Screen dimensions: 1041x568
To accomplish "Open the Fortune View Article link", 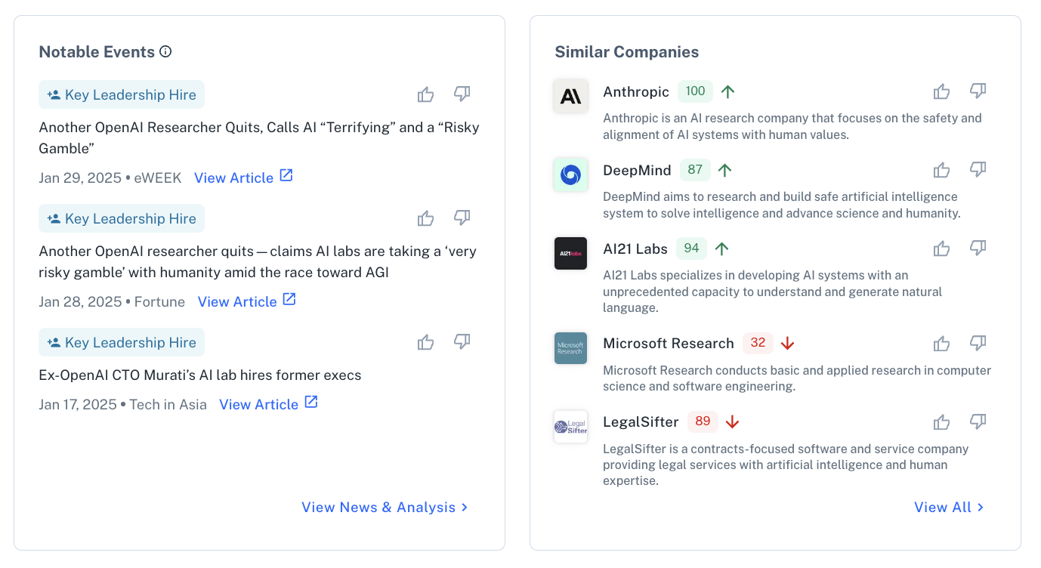I will (247, 301).
